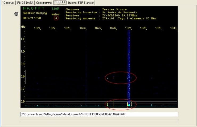The image size is (197, 127).
Task: Click the 1621 time axis label
Action: tap(37, 28)
